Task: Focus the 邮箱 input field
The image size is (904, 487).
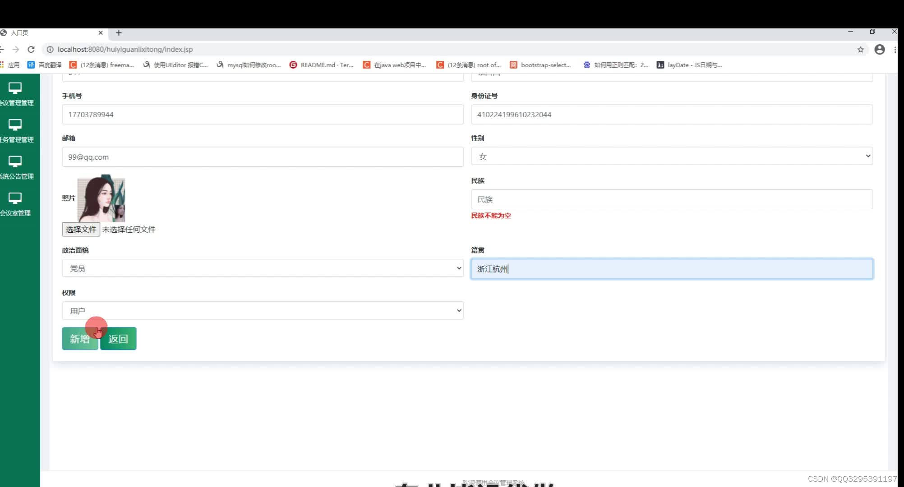Action: point(263,157)
